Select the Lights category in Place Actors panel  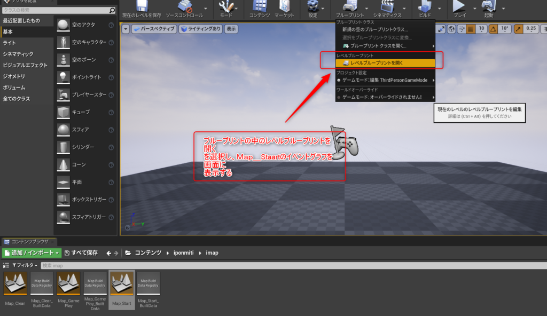9,43
